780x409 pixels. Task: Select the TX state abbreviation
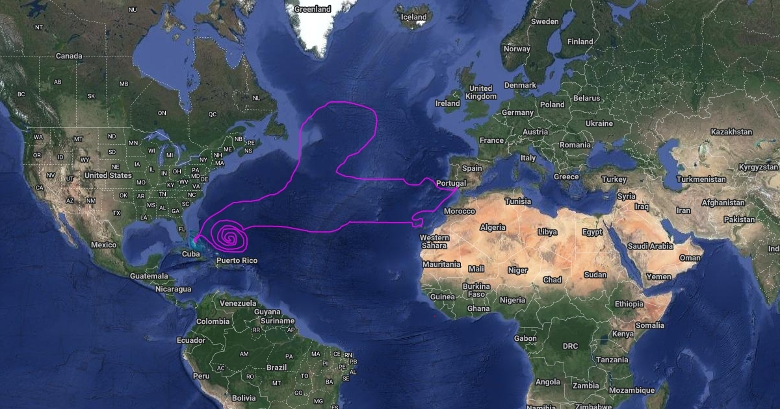(116, 213)
